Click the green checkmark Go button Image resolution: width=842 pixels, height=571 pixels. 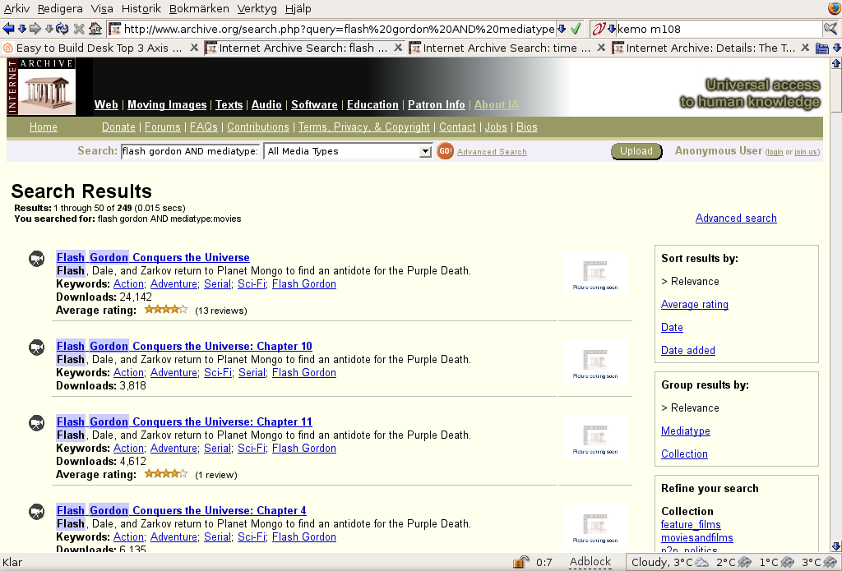pyautogui.click(x=575, y=29)
